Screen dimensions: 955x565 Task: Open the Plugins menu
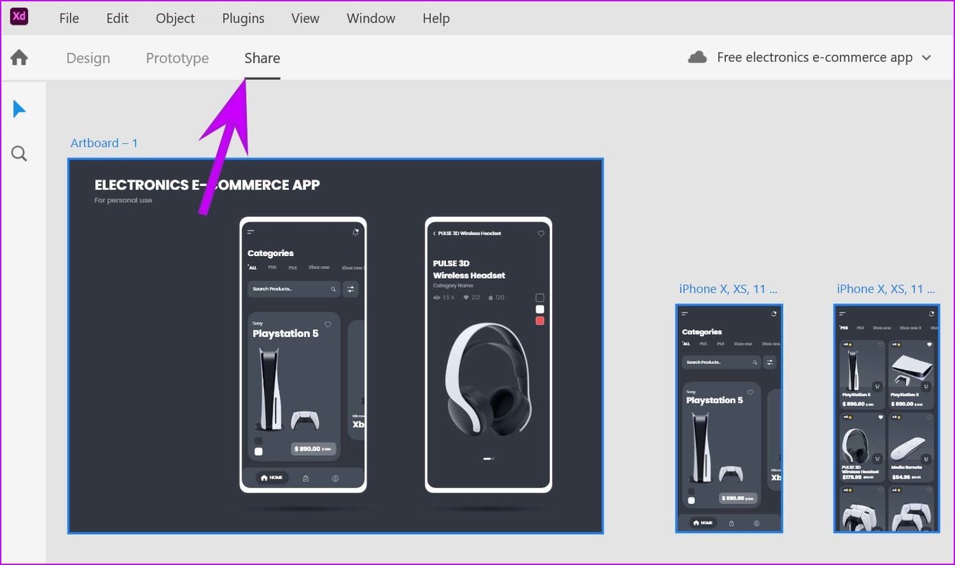[243, 19]
